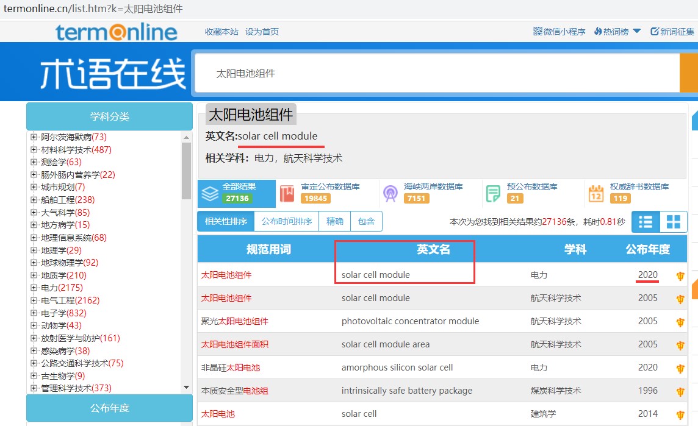This screenshot has height=426, width=698.
Task: Open the 热词榜 dropdown arrow
Action: click(x=637, y=31)
